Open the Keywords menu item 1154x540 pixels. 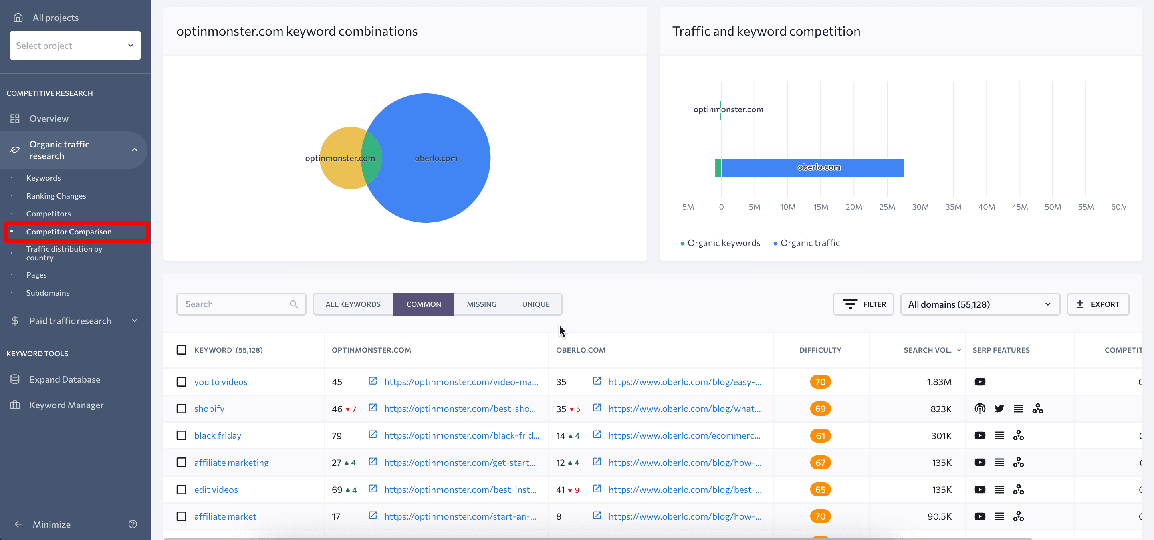pyautogui.click(x=43, y=178)
